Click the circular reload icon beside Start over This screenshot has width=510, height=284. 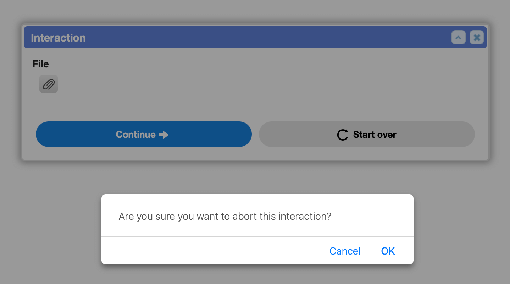click(x=343, y=135)
